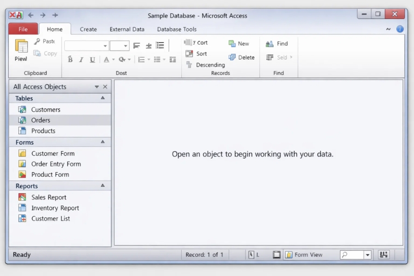Toggle the layout view button at status bar right

pos(384,255)
